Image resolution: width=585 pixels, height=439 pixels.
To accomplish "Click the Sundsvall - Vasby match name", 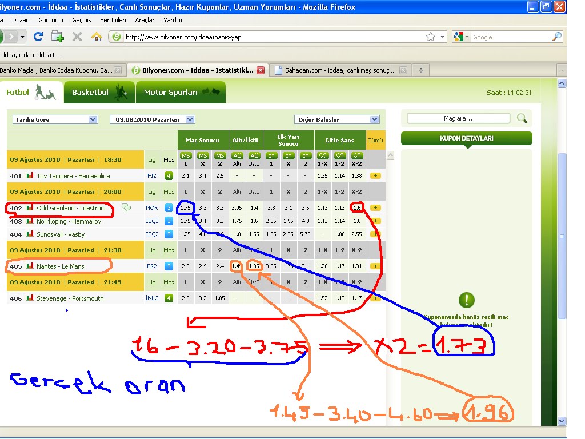I will [61, 234].
